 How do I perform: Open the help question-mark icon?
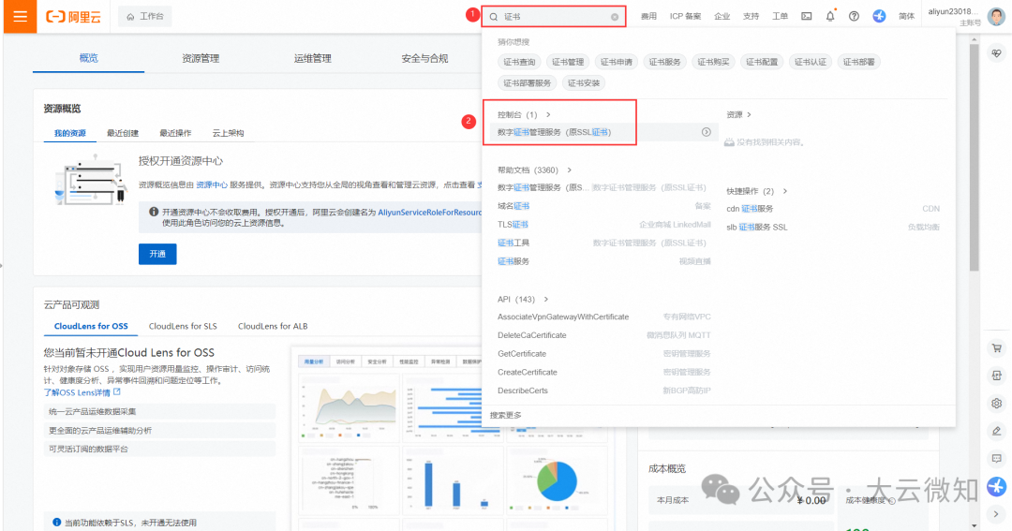click(854, 16)
